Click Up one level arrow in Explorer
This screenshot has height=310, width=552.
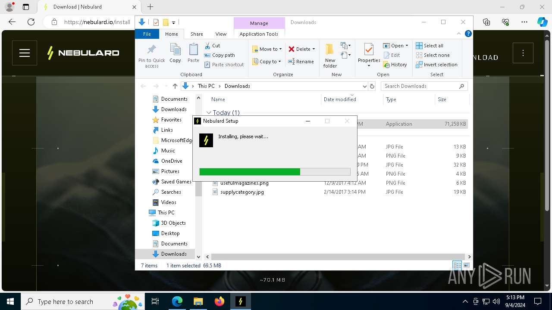[175, 86]
